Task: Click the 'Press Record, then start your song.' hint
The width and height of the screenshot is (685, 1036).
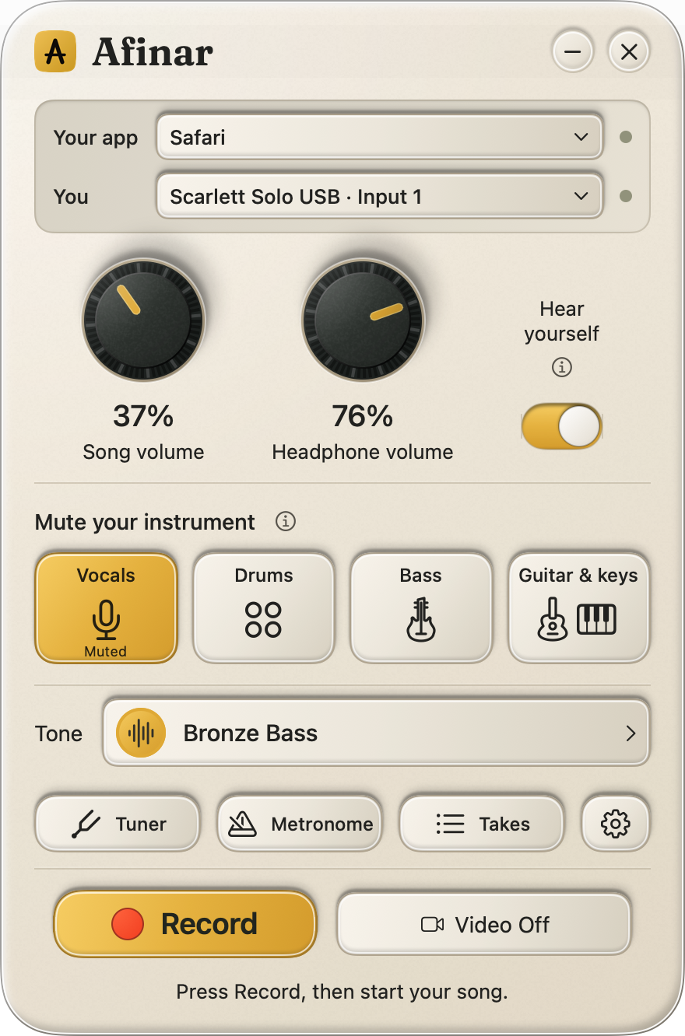Action: [x=342, y=992]
